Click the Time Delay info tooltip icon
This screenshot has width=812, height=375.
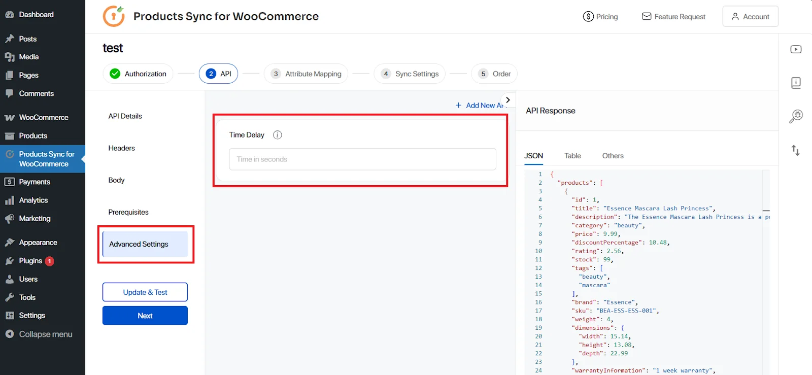pyautogui.click(x=278, y=135)
